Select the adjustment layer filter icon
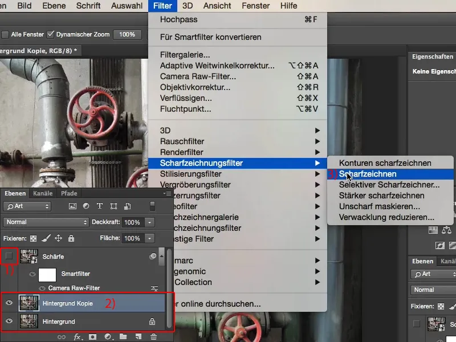Image resolution: width=456 pixels, height=342 pixels. pyautogui.click(x=86, y=206)
